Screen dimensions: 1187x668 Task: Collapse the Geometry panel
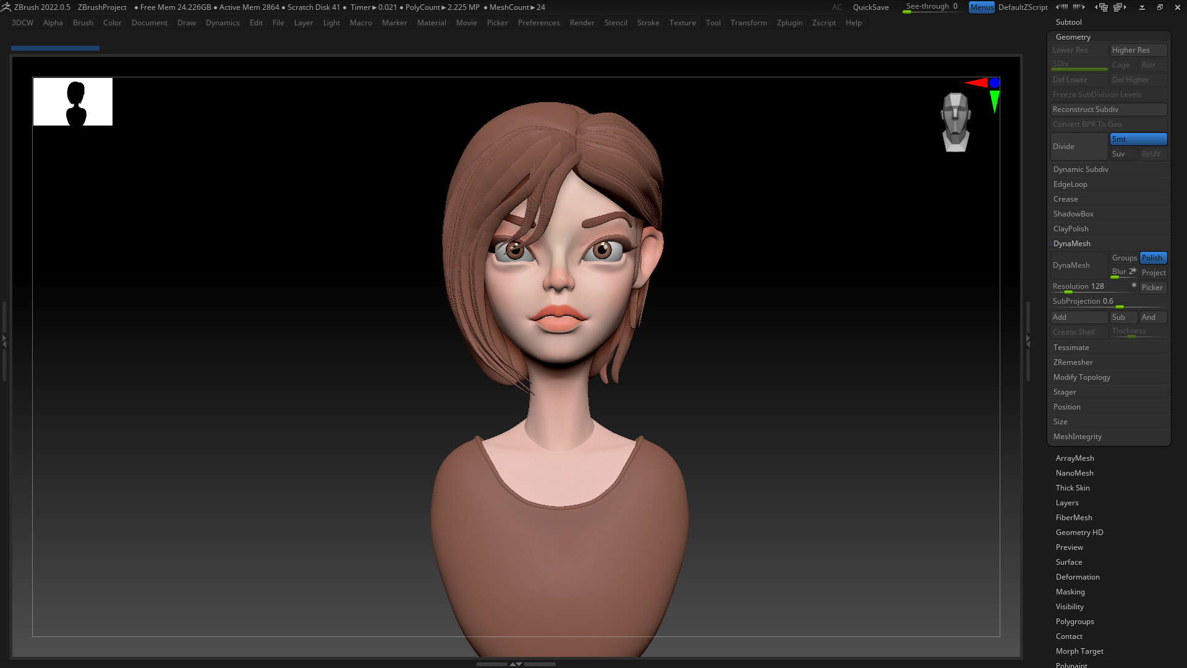pos(1073,36)
